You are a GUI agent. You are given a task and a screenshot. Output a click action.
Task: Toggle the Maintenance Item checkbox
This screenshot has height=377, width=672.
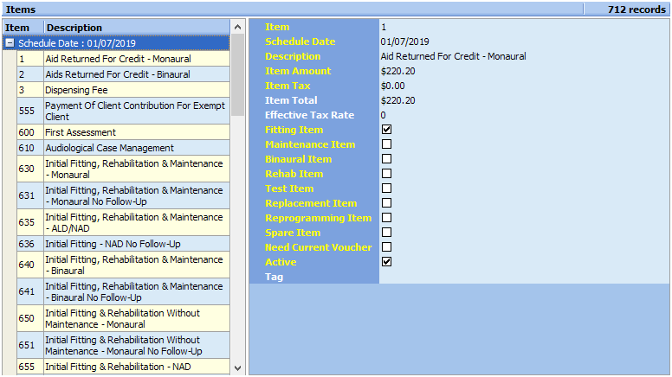386,144
